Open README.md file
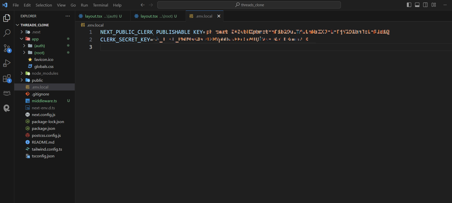Image resolution: width=452 pixels, height=203 pixels. tap(45, 142)
